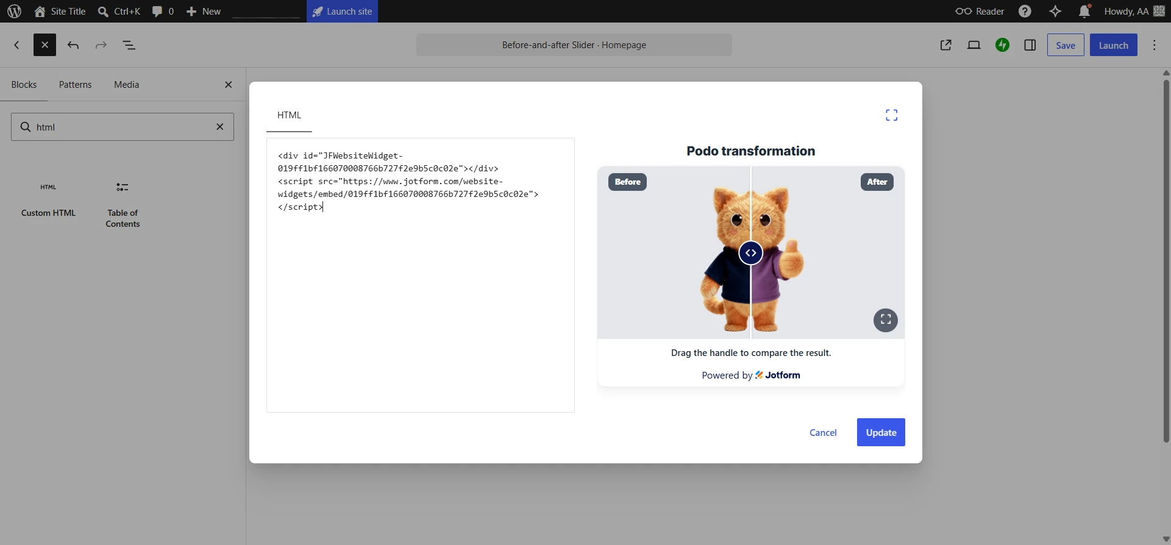Viewport: 1171px width, 545px height.
Task: Click the cat comparison image
Action: pos(751,252)
